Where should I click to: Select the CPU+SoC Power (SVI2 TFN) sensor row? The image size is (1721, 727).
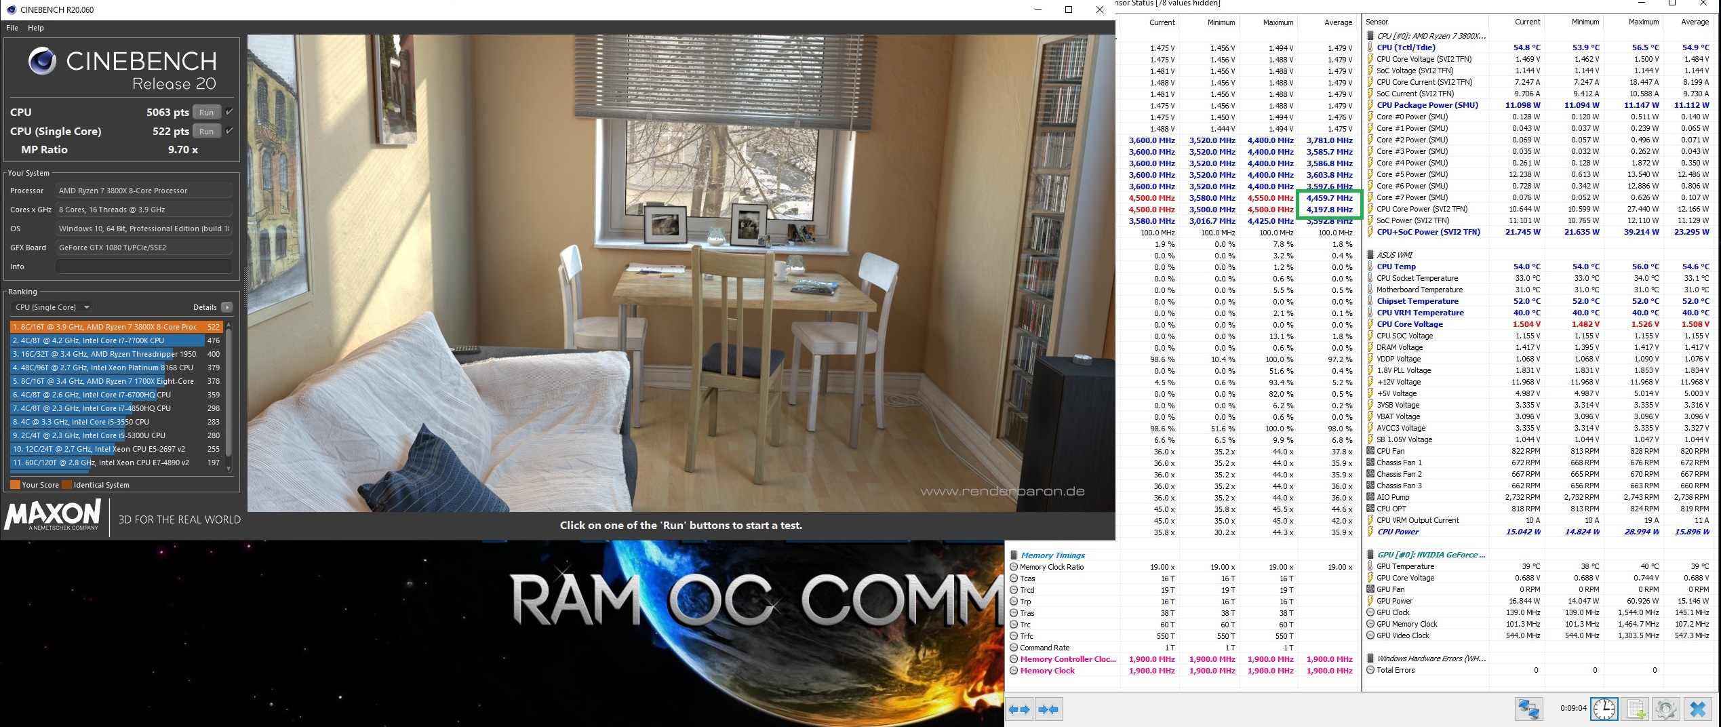[1538, 232]
